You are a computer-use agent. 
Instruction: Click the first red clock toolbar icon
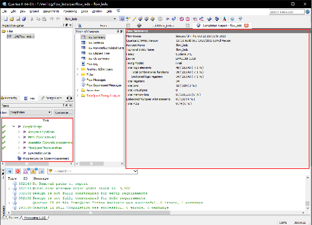coord(182,19)
